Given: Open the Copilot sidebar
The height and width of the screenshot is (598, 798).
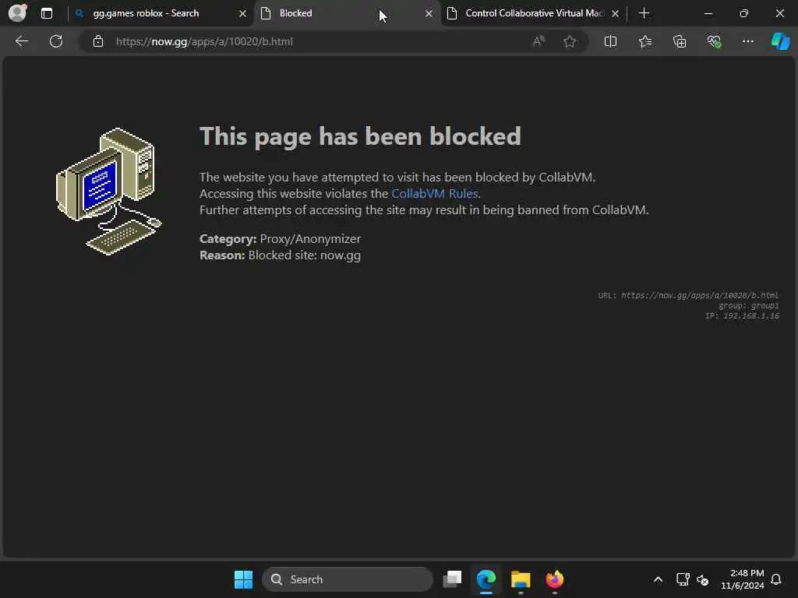Looking at the screenshot, I should click(780, 41).
